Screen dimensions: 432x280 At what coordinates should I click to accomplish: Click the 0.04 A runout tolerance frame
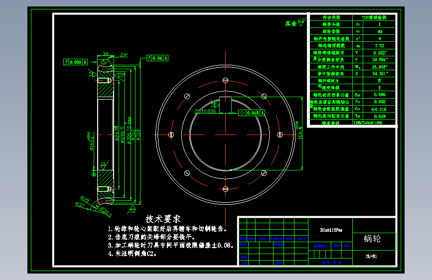[x=157, y=58]
